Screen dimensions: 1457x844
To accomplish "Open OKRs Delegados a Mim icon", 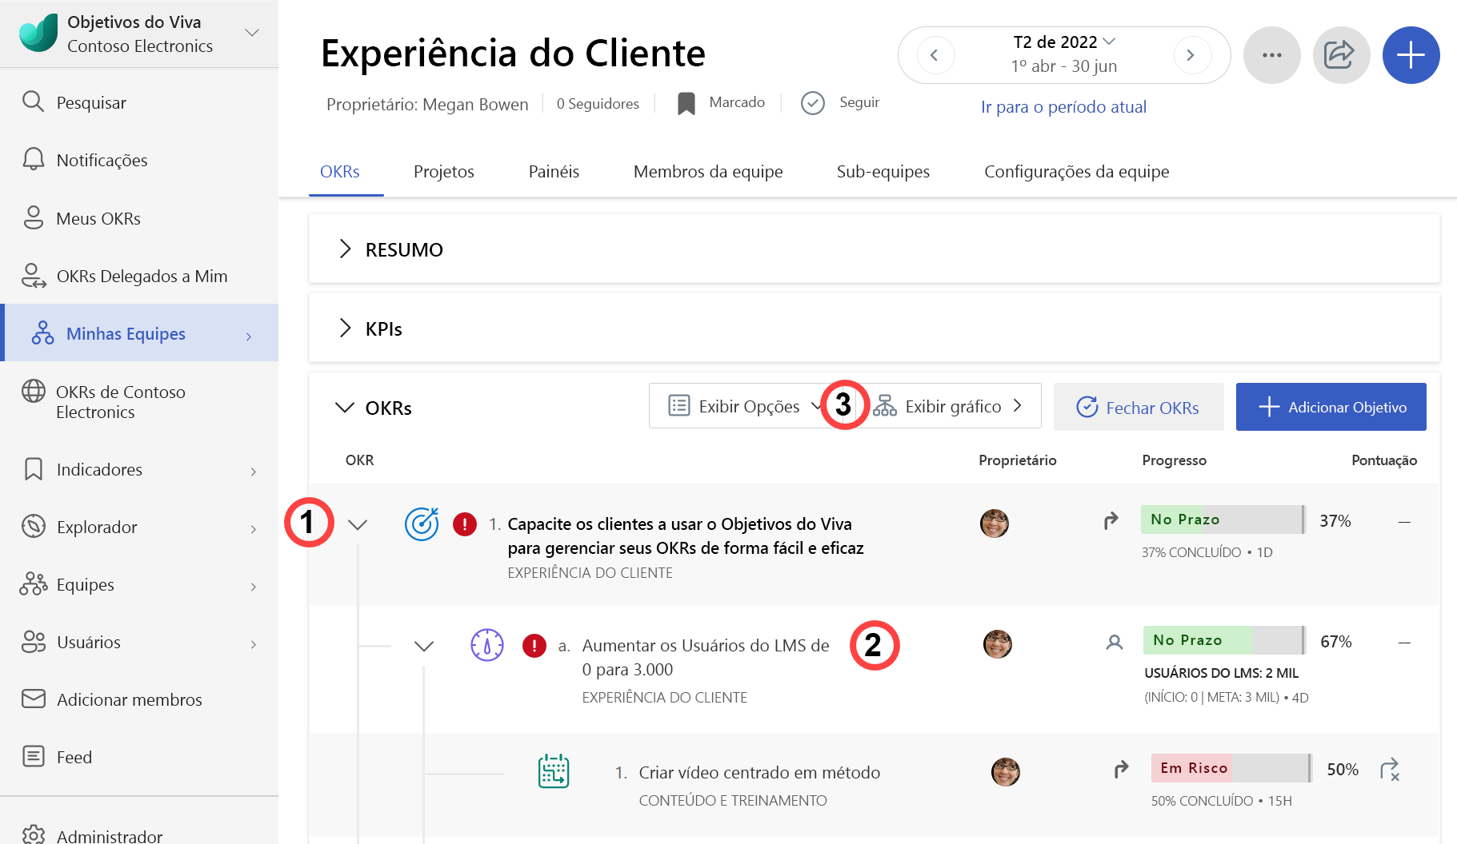I will (34, 276).
